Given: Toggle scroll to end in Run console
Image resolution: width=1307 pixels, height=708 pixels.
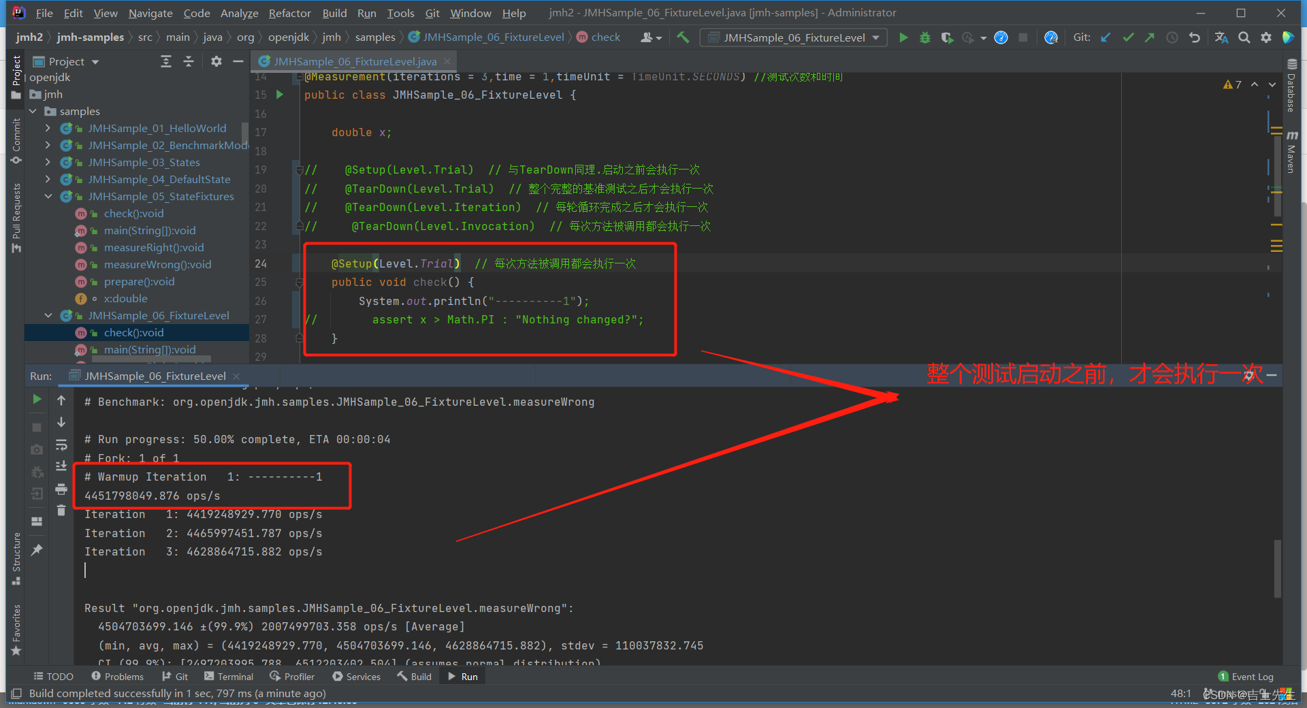Looking at the screenshot, I should click(61, 466).
